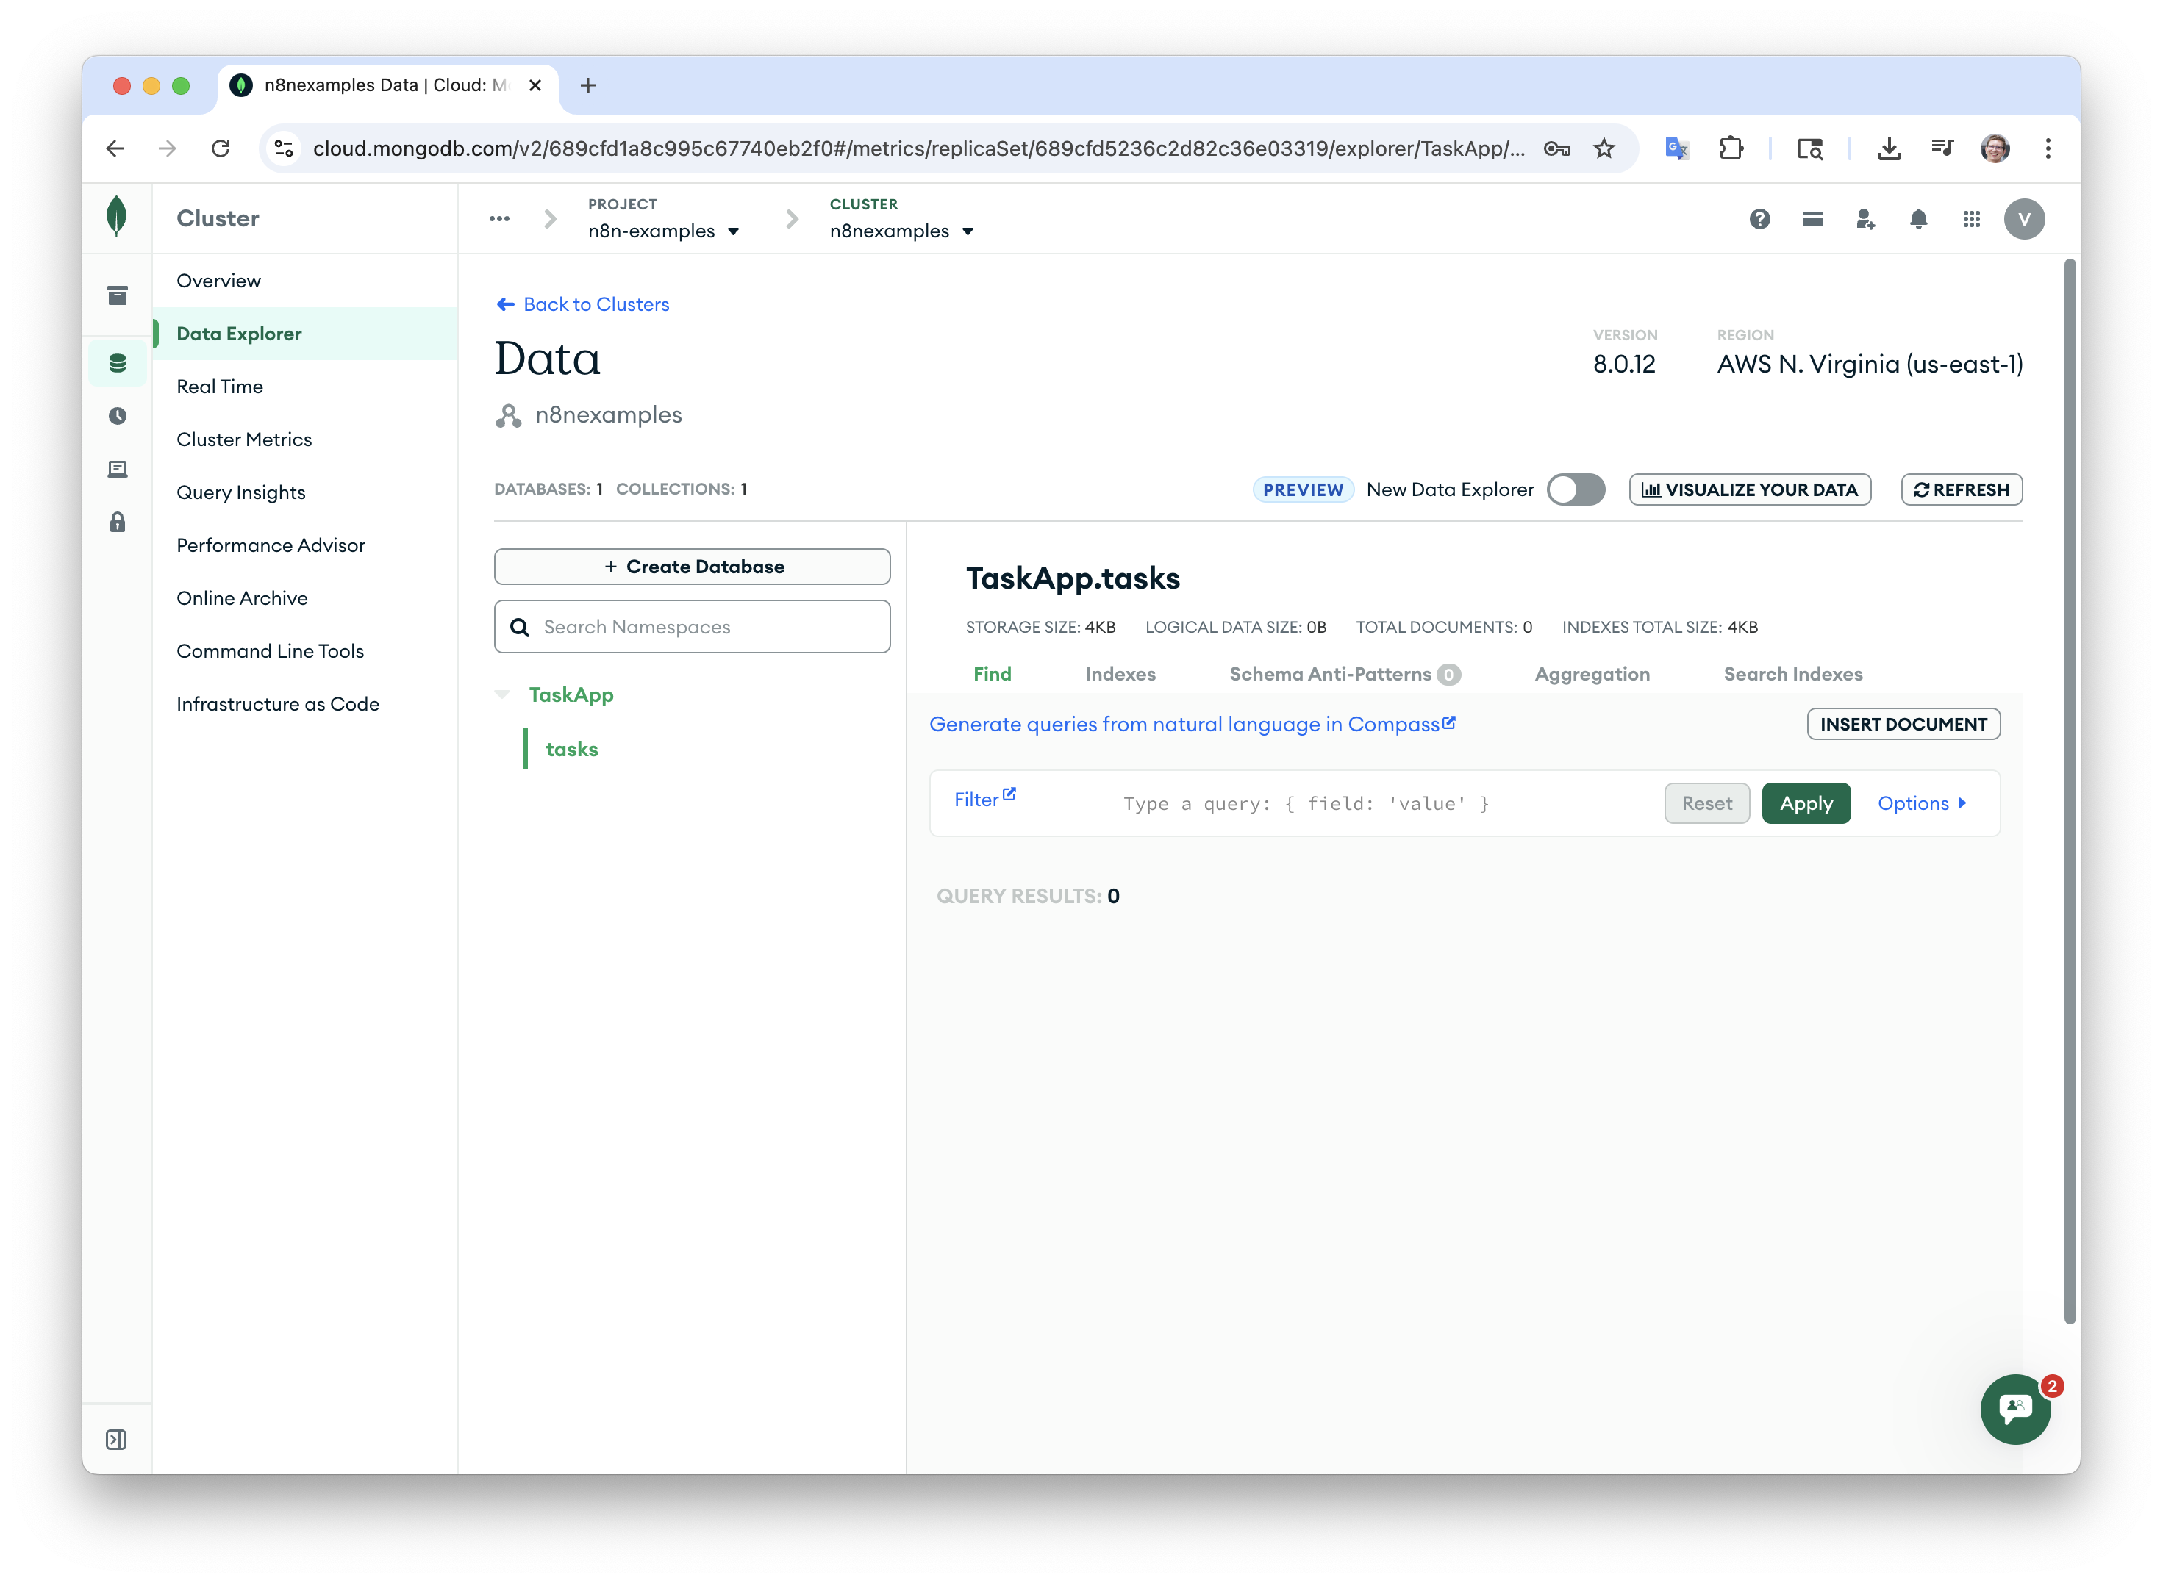Open the help question mark icon
The height and width of the screenshot is (1583, 2163).
(x=1759, y=220)
